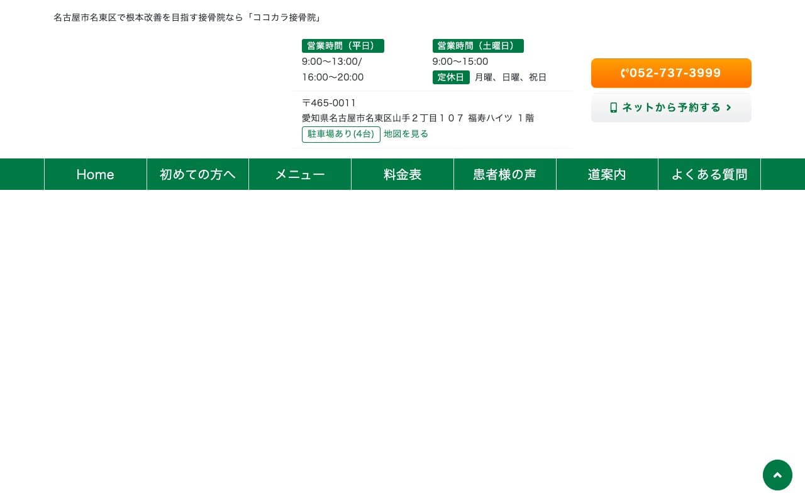This screenshot has width=805, height=503.
Task: Click the 駐車場あり(4台) outlined badge
Action: coord(341,134)
